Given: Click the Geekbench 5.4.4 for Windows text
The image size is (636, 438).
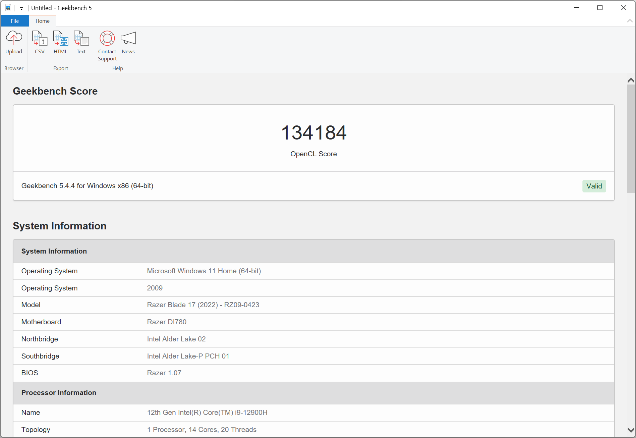Looking at the screenshot, I should 88,186.
